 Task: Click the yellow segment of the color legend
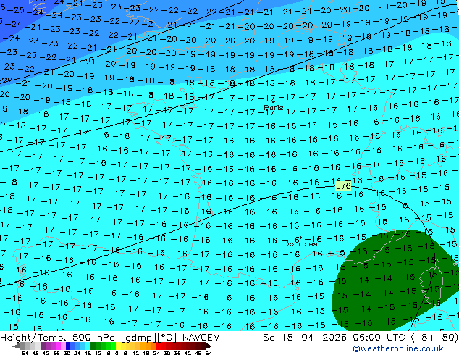coord(118,346)
